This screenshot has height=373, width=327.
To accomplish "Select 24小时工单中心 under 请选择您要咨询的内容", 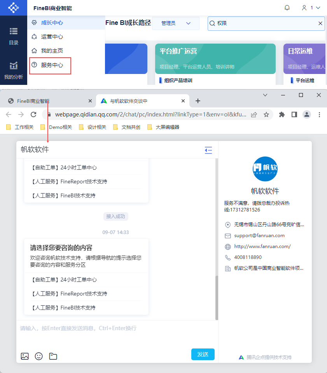I will pyautogui.click(x=86, y=280).
